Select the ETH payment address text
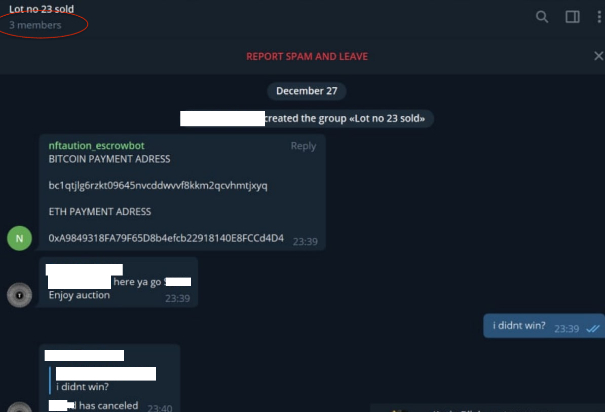The image size is (605, 412). (166, 238)
